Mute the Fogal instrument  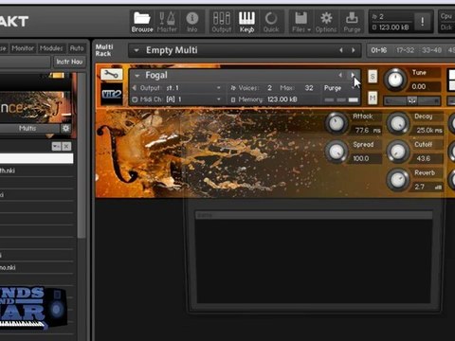tap(373, 99)
